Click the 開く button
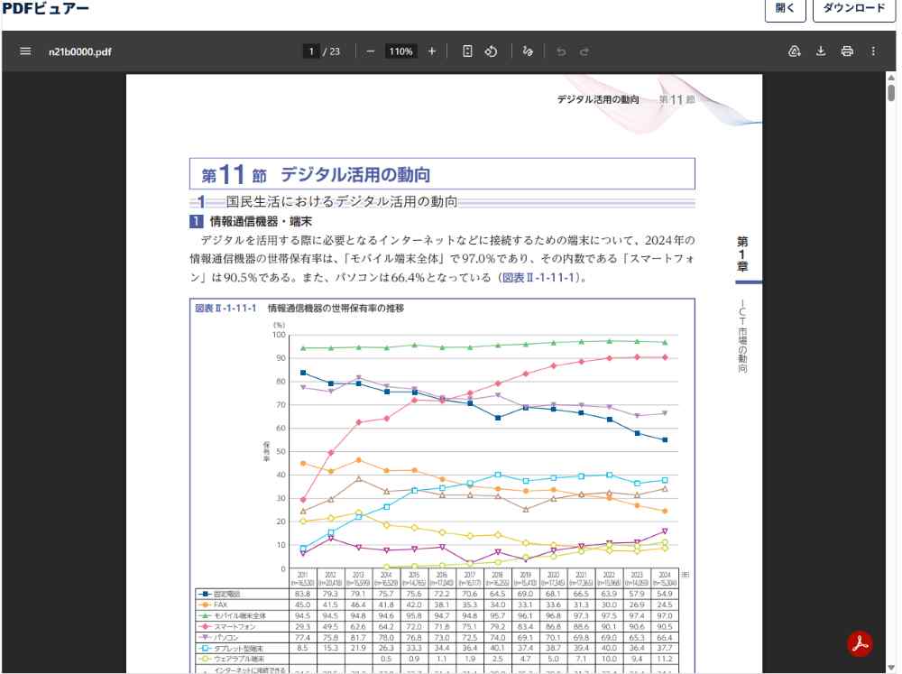This screenshot has height=674, width=902. [x=785, y=9]
